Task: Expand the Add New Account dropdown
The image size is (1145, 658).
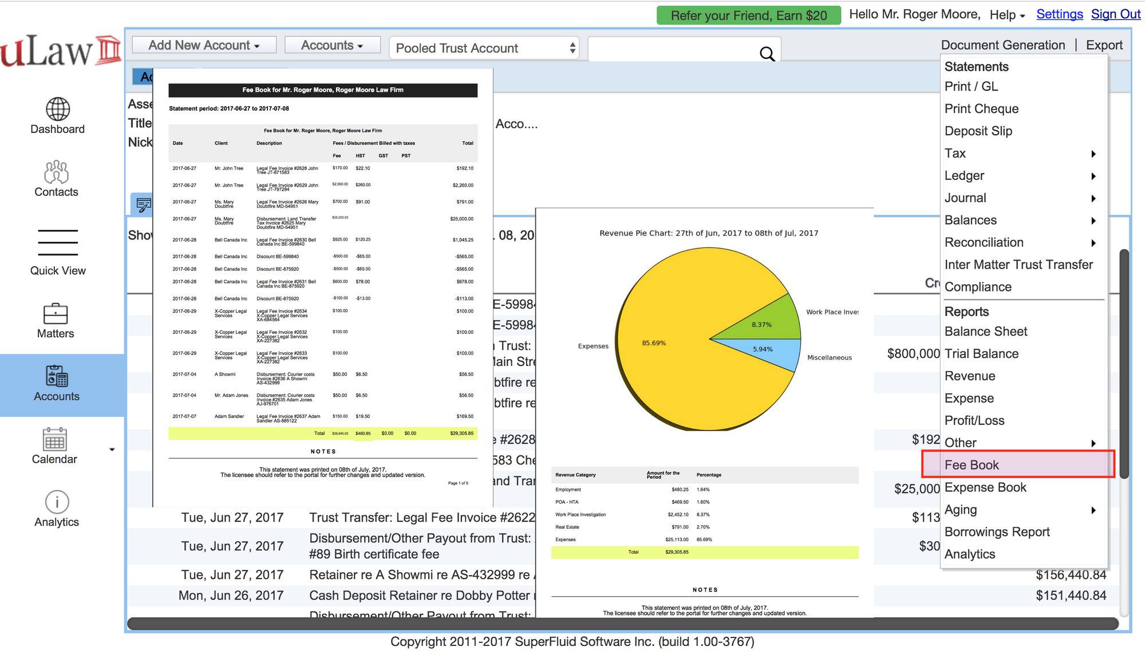Action: click(204, 45)
